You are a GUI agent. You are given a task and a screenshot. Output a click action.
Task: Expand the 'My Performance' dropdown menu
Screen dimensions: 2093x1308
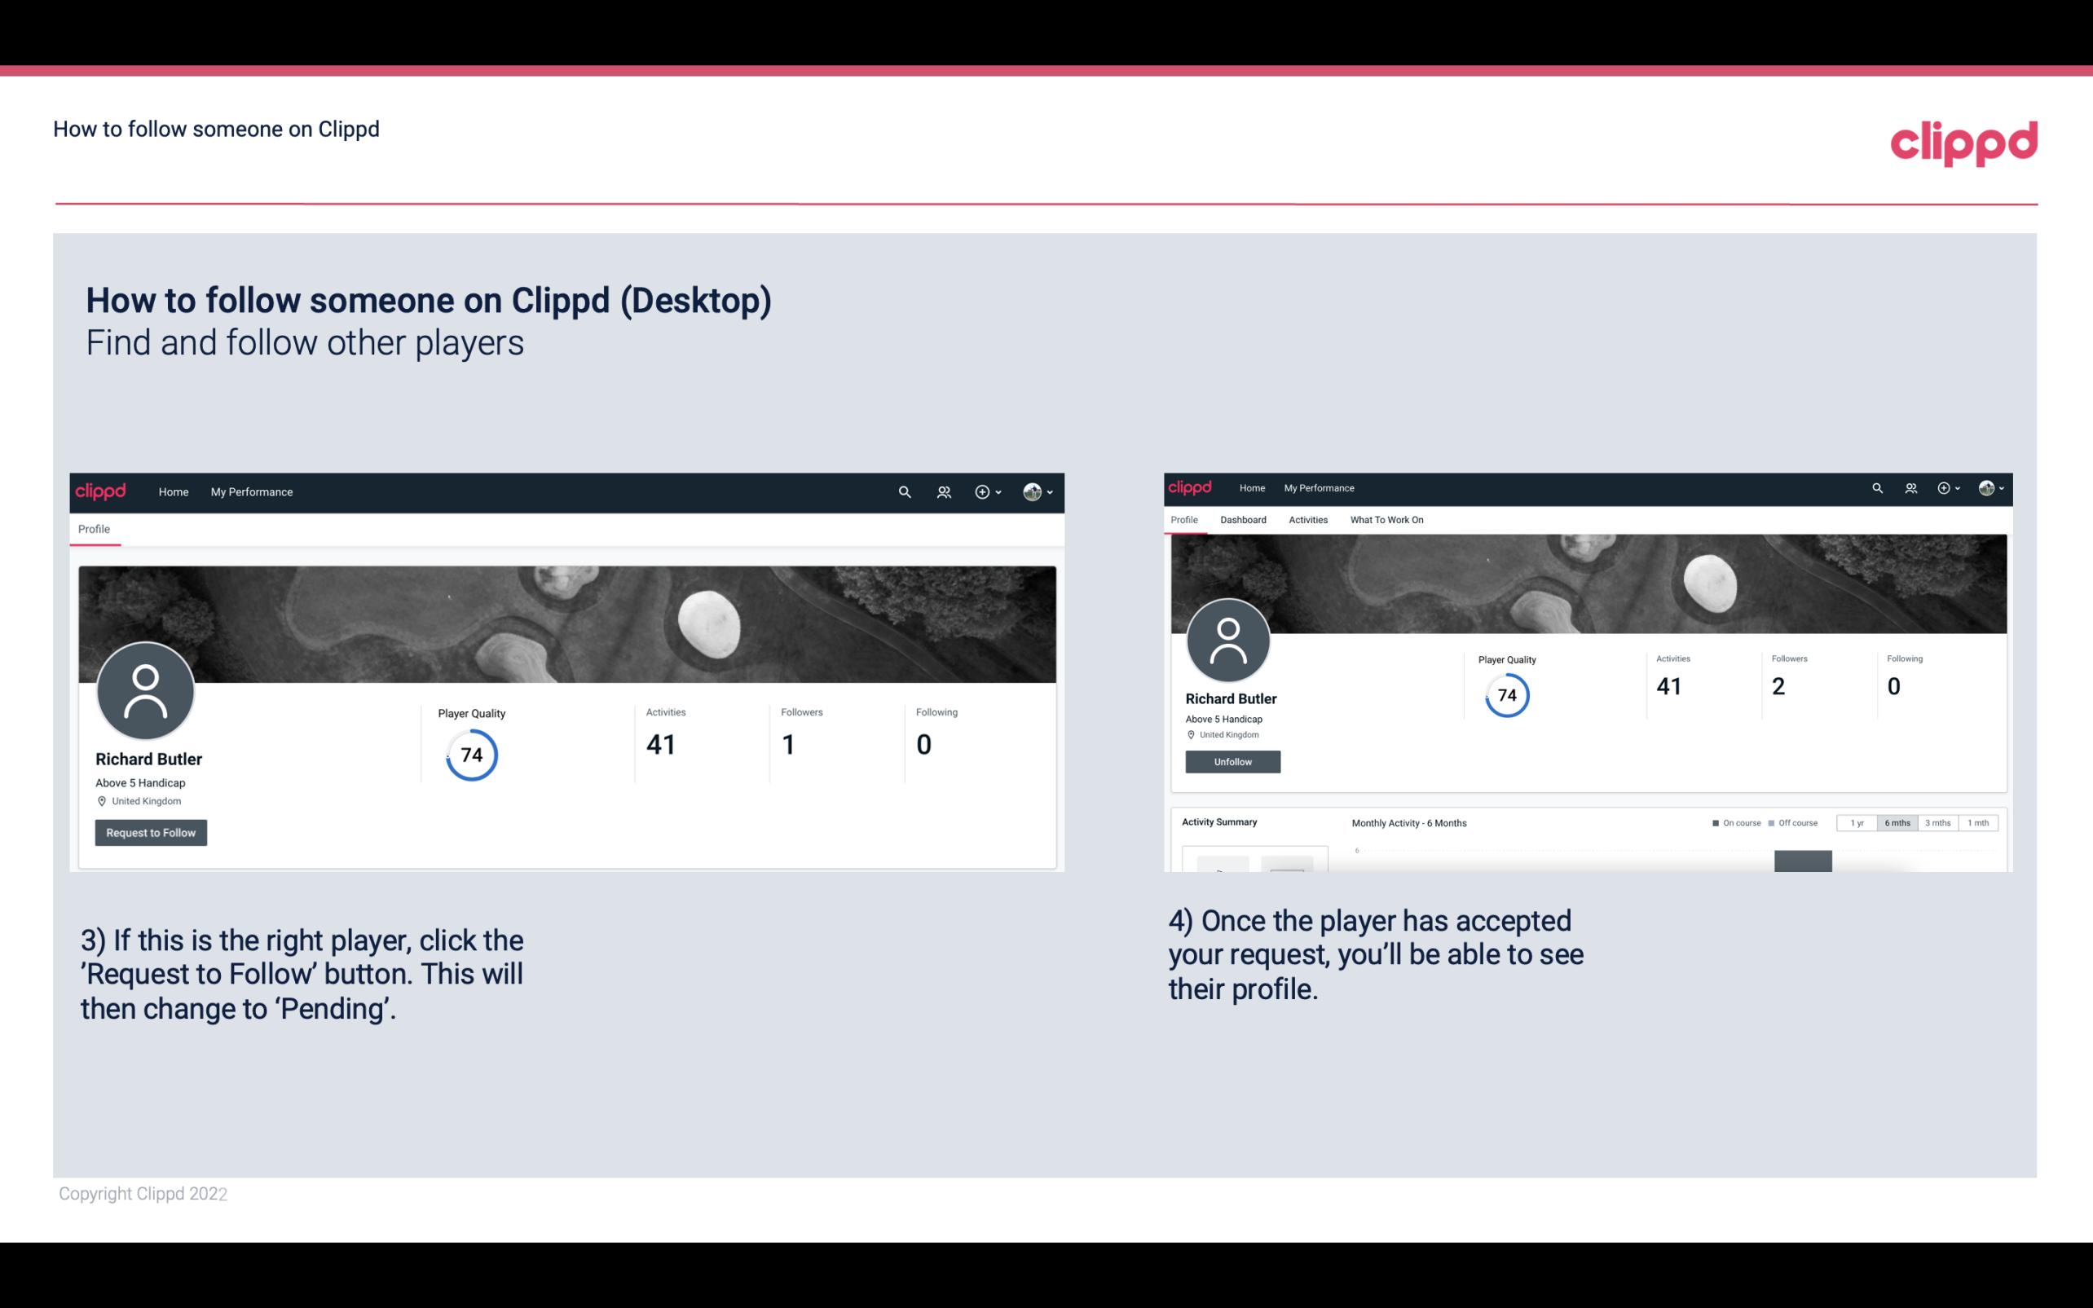click(x=250, y=491)
